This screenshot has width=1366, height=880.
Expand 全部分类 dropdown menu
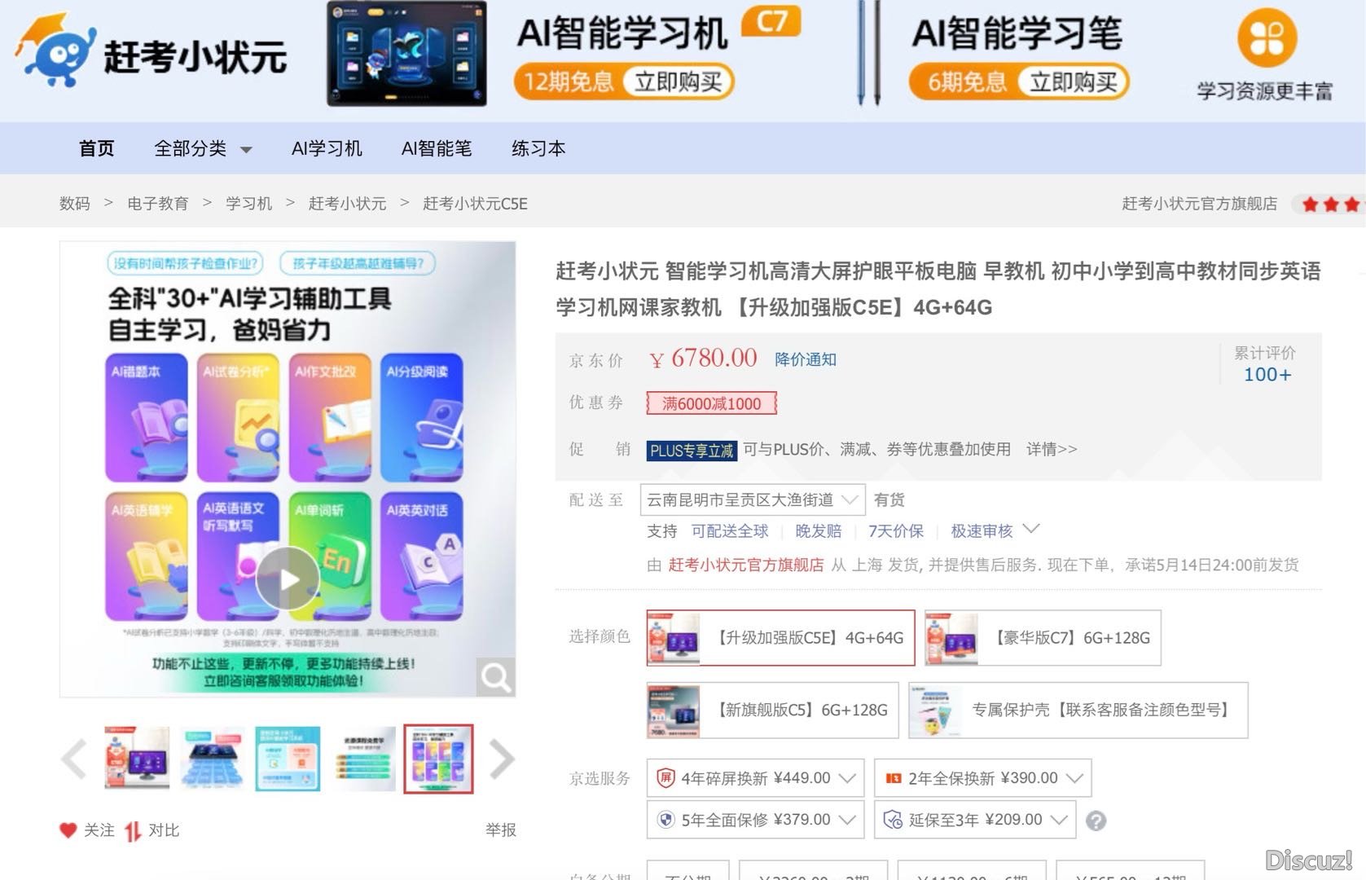[x=203, y=148]
